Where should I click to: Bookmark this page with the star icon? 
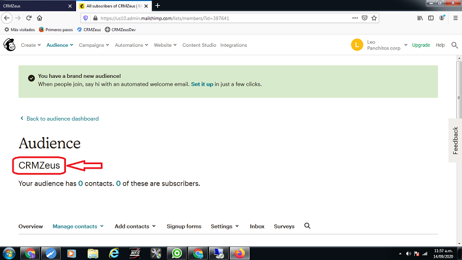[x=374, y=18]
